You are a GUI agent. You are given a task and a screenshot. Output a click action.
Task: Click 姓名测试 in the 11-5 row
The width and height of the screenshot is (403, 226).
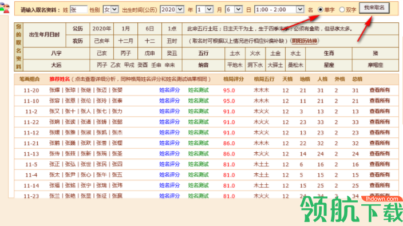[198, 164]
